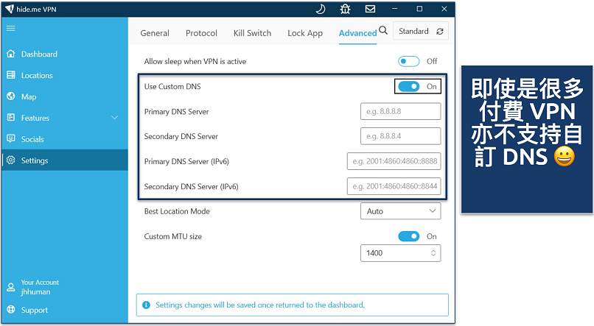Disable the Custom MTU size toggle
This screenshot has width=594, height=326.
pos(408,236)
